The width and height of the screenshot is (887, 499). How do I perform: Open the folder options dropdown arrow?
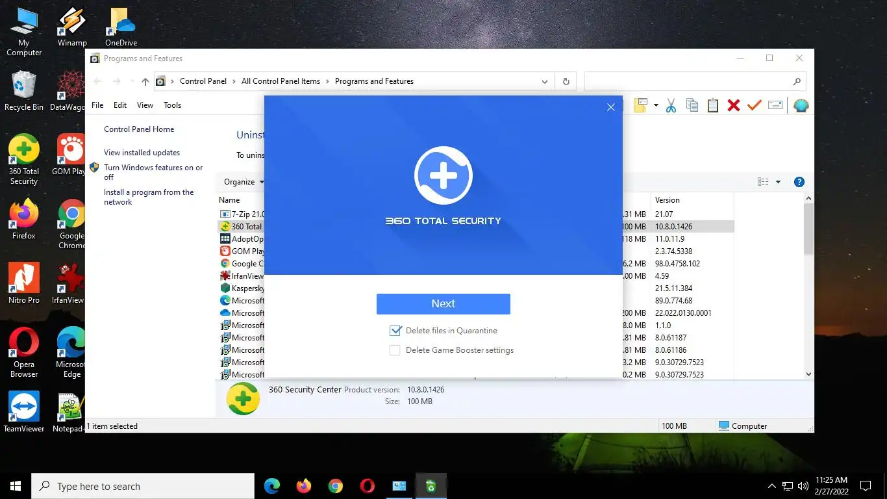click(656, 105)
